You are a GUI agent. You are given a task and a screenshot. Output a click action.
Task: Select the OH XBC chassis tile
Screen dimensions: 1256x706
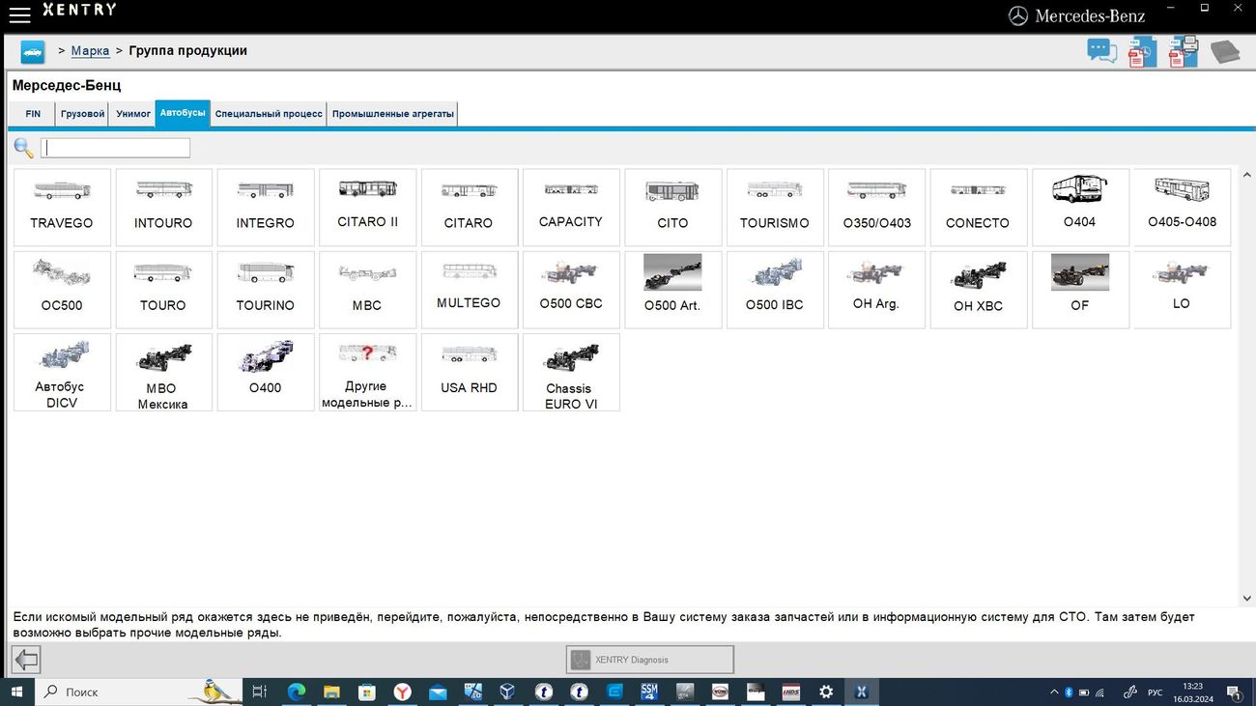tap(979, 290)
